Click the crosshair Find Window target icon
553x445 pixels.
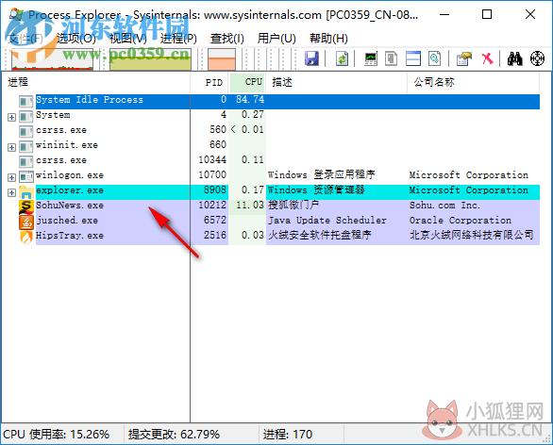pos(537,58)
